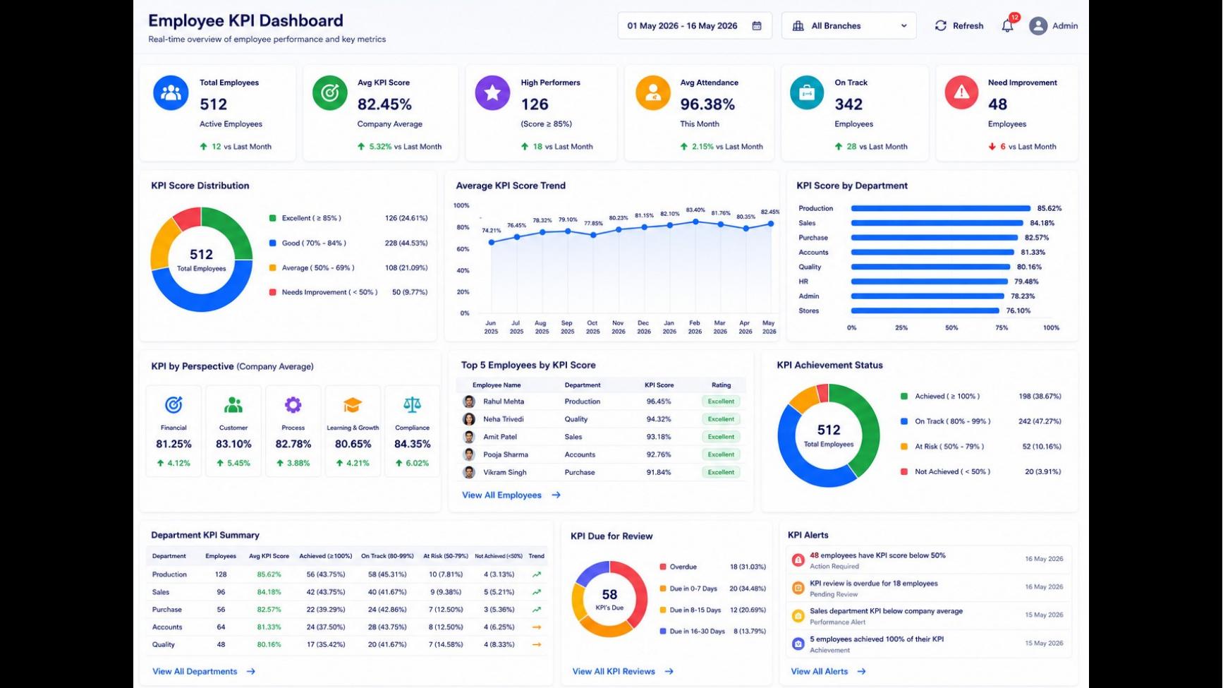Screen dimensions: 1223x688
Task: Click the High Performers star icon
Action: [x=492, y=92]
